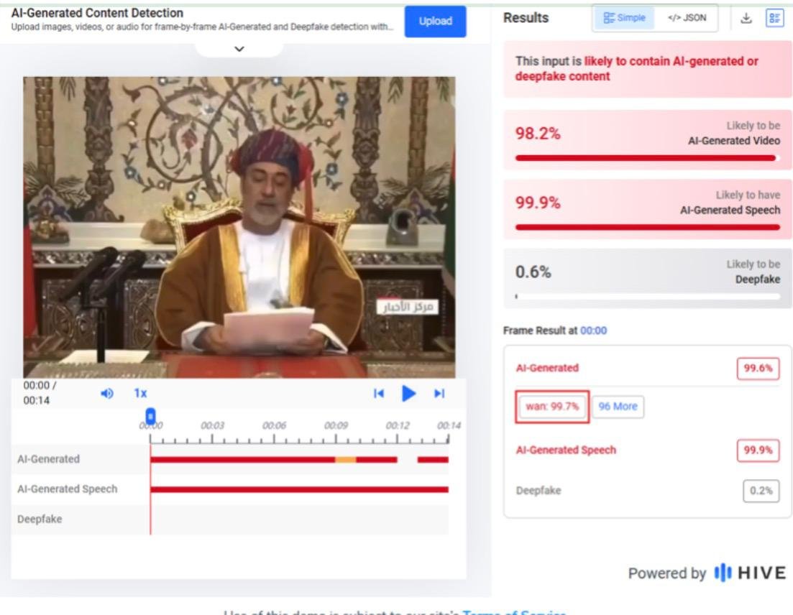Open the Terms of Service link
The image size is (793, 615).
pyautogui.click(x=513, y=613)
